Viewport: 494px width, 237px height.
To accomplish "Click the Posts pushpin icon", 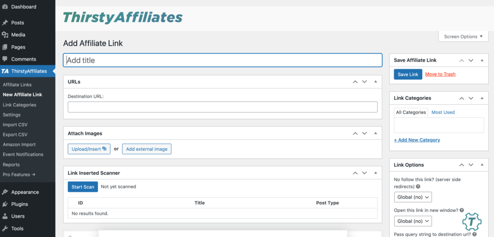I will pos(5,23).
